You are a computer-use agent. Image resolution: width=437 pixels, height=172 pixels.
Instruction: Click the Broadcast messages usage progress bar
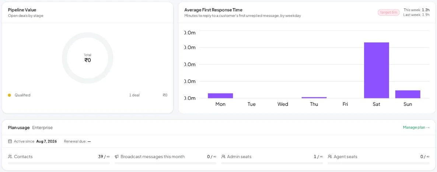click(x=165, y=163)
